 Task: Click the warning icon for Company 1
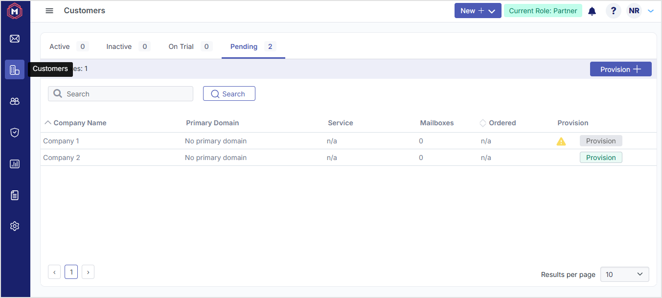point(561,141)
